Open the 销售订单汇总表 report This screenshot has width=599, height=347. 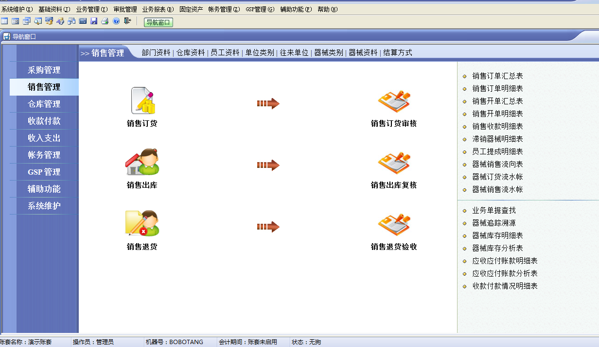[497, 76]
